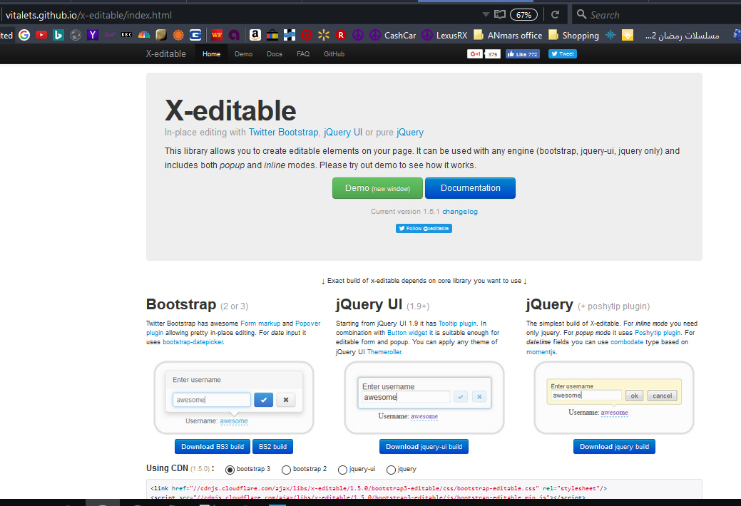
Task: Expand the ANmars office bookmark folder
Action: coord(507,35)
